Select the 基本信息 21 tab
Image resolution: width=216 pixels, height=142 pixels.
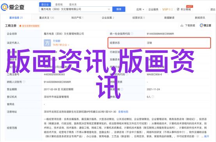click(x=16, y=18)
